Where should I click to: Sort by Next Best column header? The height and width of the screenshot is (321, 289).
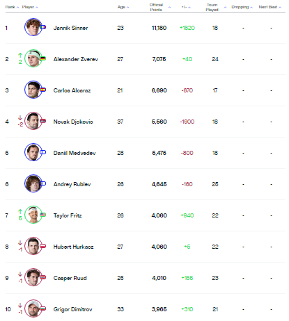270,7
